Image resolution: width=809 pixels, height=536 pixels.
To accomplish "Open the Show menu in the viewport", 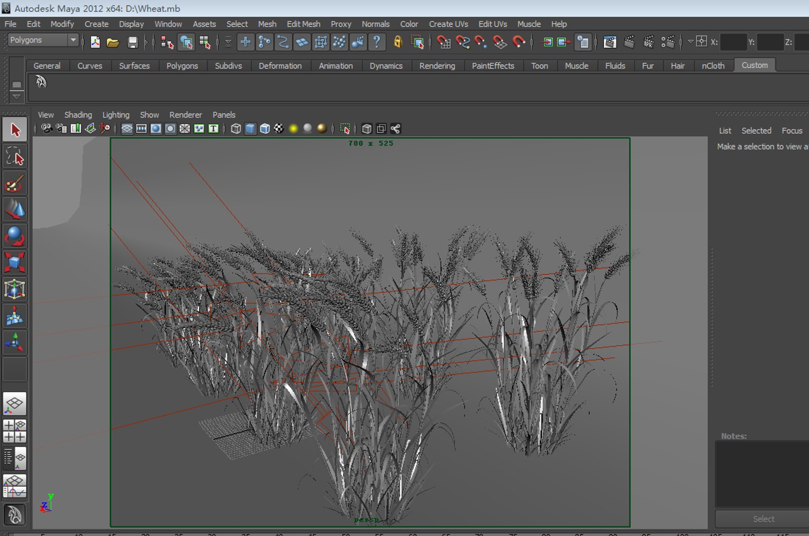I will click(x=149, y=115).
